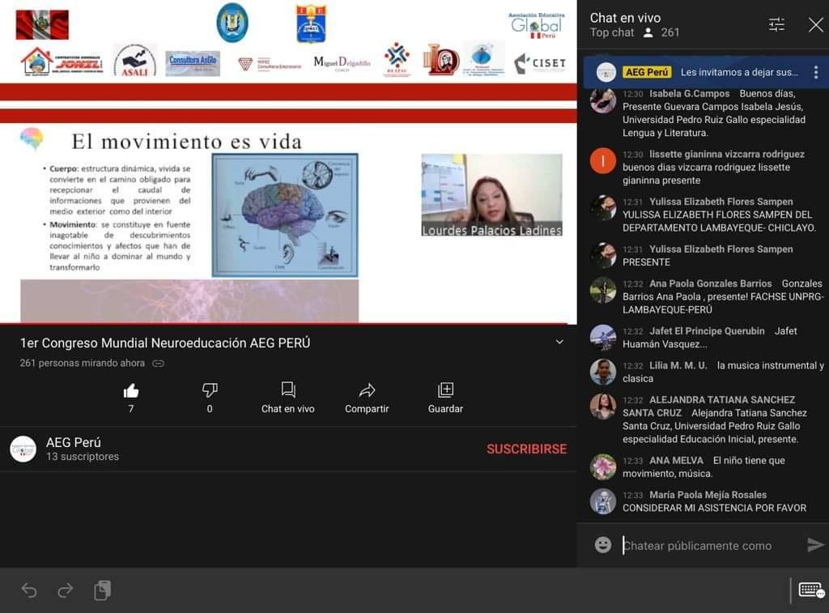
Task: Click the redo arrow in bottom bar
Action: pyautogui.click(x=66, y=590)
